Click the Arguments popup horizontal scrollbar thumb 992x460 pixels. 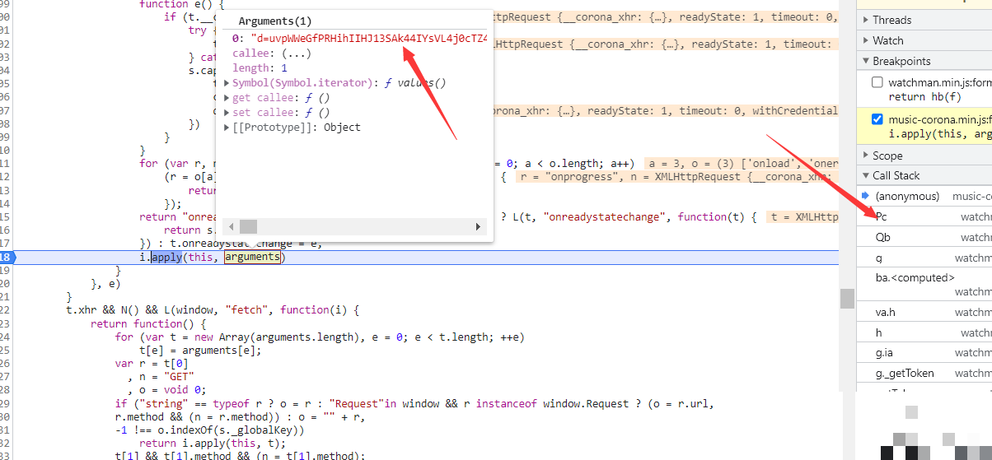click(248, 226)
